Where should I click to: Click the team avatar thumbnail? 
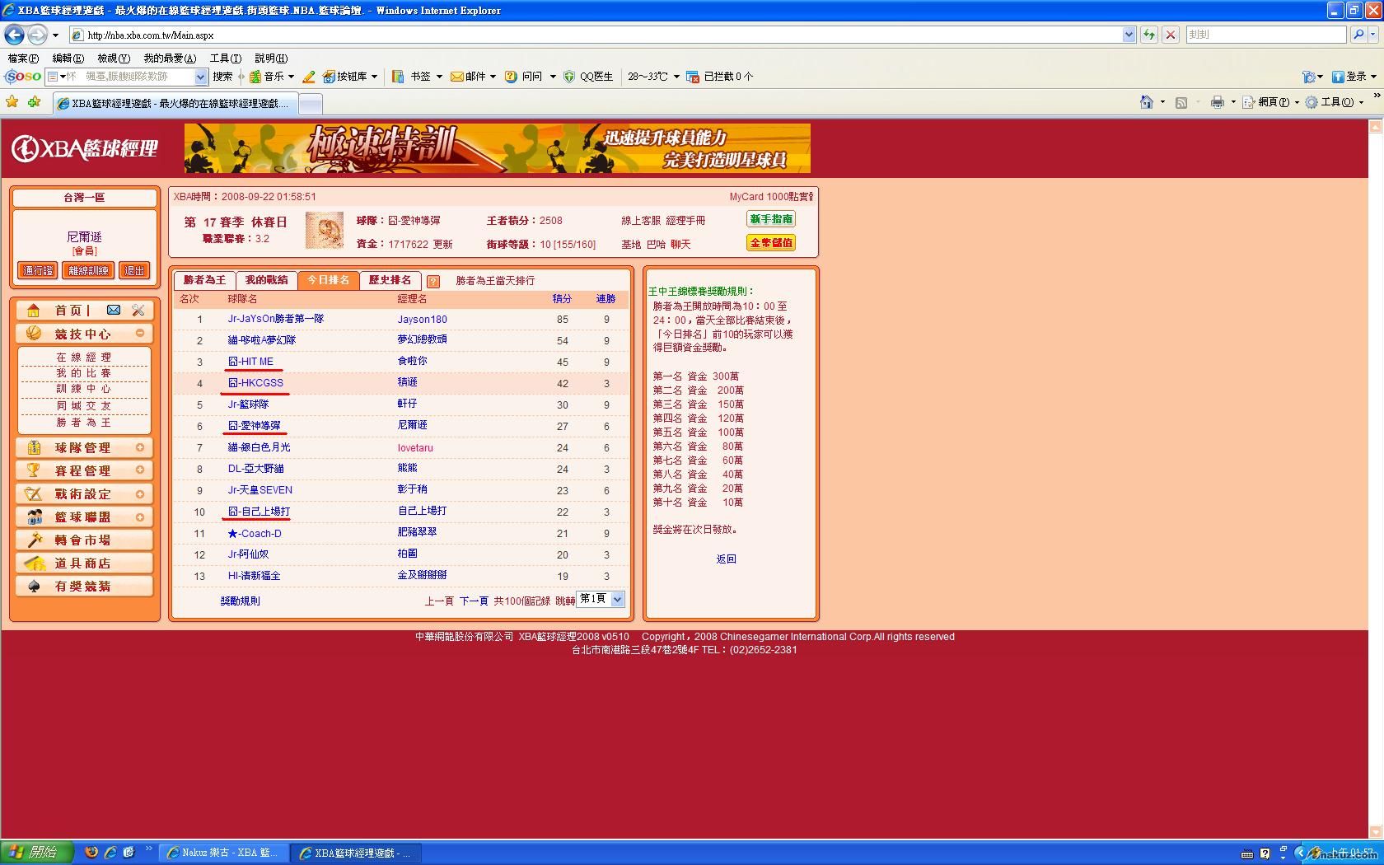pyautogui.click(x=325, y=231)
